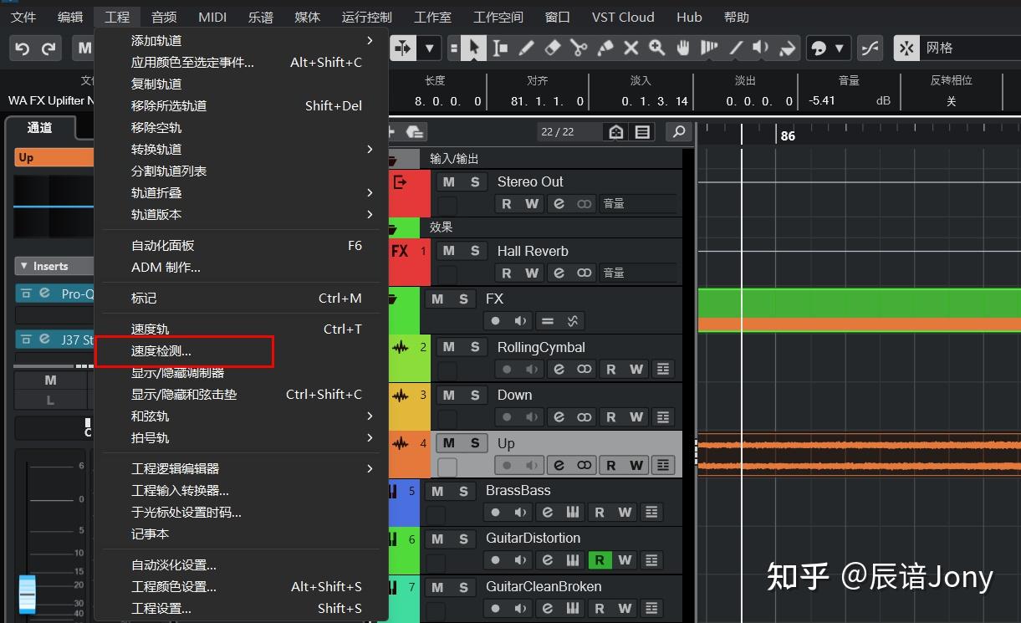This screenshot has height=623, width=1021.
Task: Click the Undo arrow icon
Action: [x=23, y=49]
